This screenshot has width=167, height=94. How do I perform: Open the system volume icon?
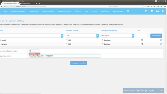pyautogui.click(x=159, y=1)
